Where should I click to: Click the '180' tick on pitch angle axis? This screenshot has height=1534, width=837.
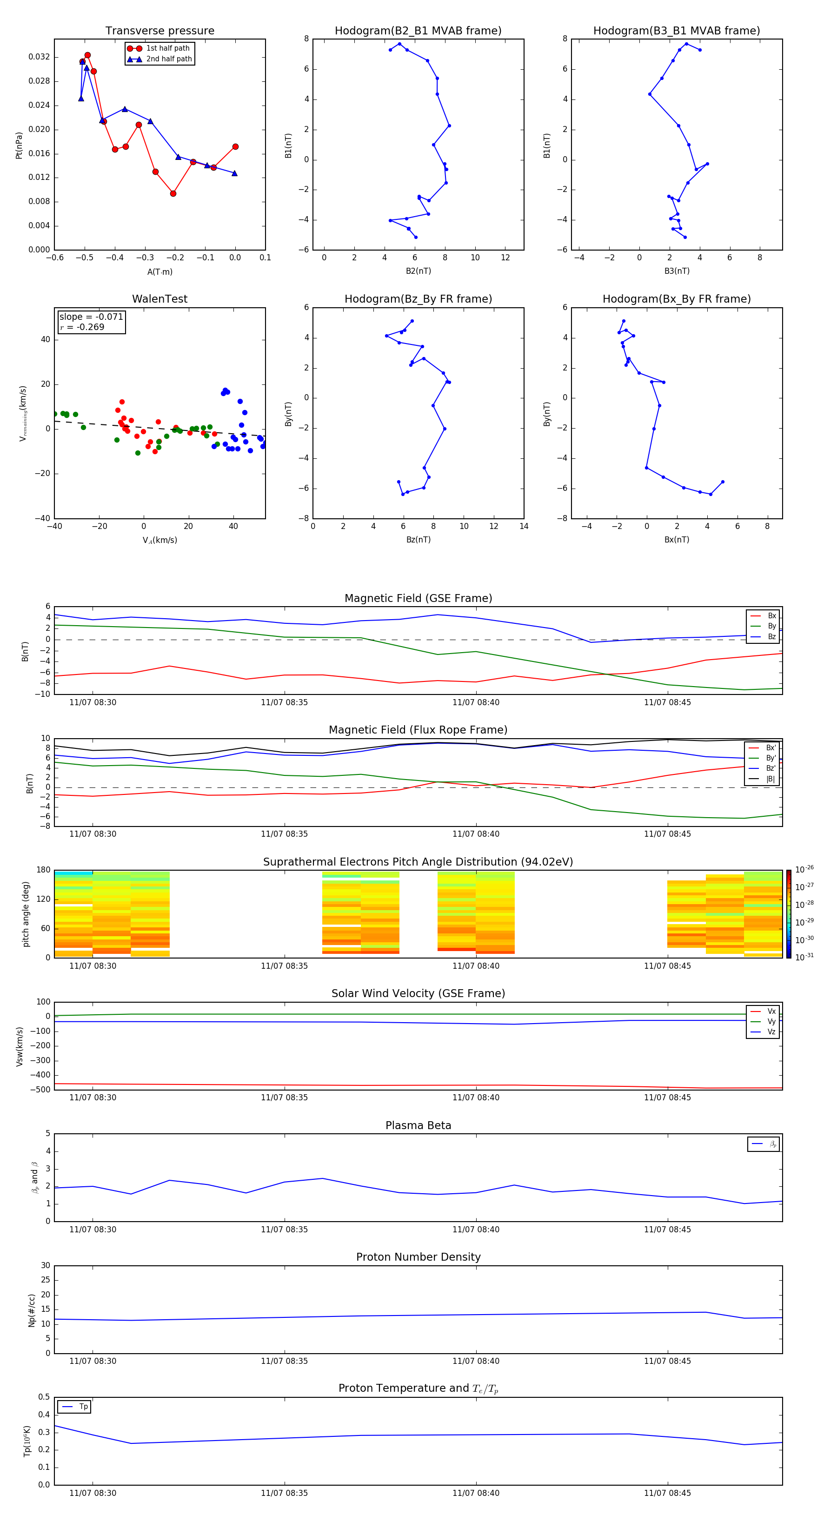point(44,870)
